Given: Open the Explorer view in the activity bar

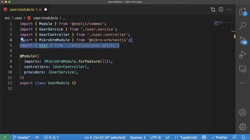Looking at the screenshot, I should (243, 12).
